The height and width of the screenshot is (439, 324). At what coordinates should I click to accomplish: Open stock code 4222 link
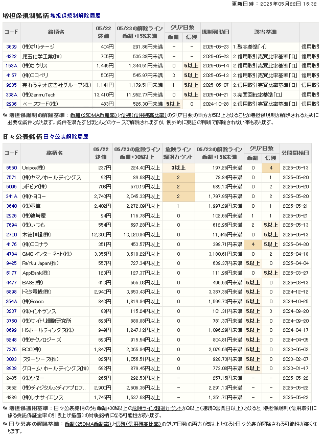[11, 56]
